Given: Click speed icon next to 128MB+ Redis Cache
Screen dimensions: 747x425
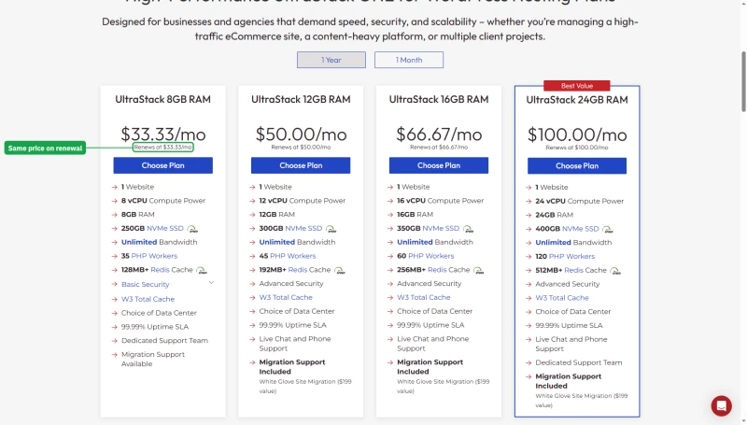Looking at the screenshot, I should (202, 270).
